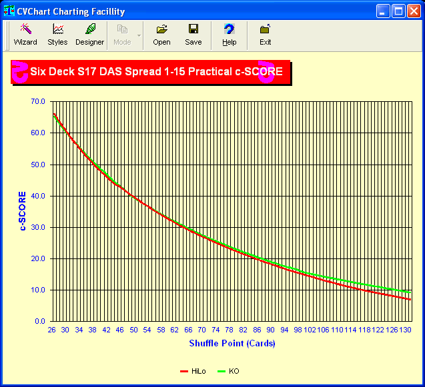Viewport: 425px width, 387px height.
Task: Close the CVChart Charting Facility window
Action: 414,11
